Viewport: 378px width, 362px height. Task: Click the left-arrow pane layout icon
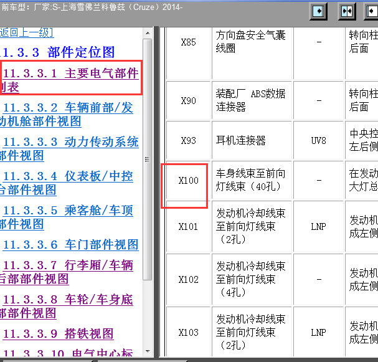(371, 11)
